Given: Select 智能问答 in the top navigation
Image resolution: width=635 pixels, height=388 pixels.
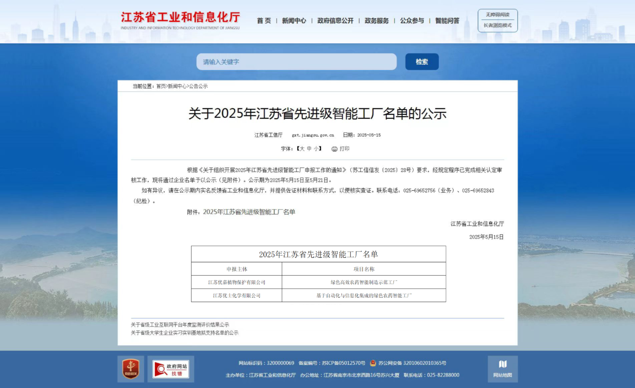Looking at the screenshot, I should tap(447, 21).
